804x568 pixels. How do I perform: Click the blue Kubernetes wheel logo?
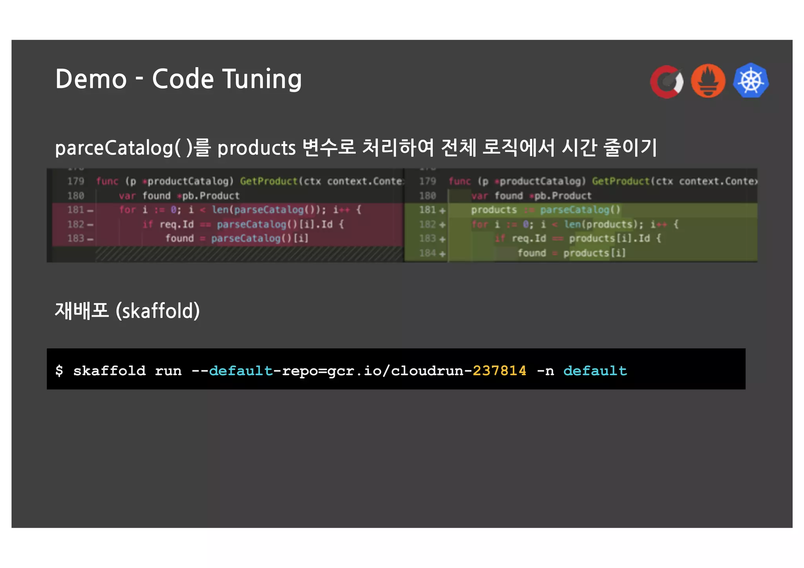751,80
